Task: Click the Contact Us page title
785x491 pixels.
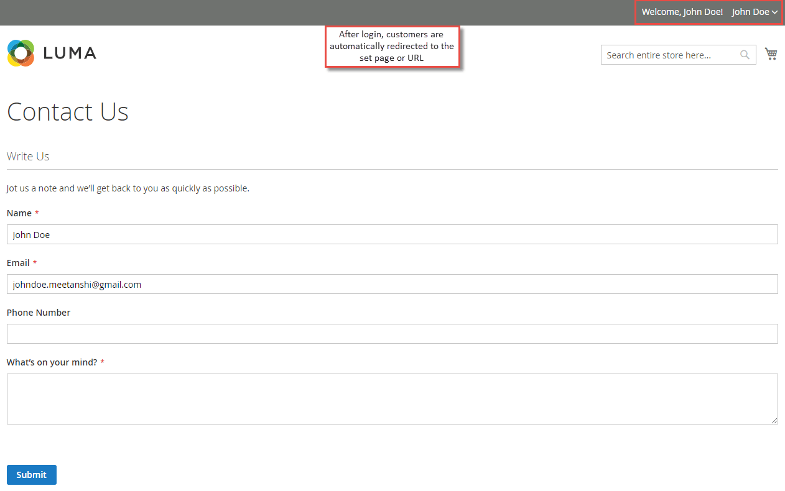Action: pyautogui.click(x=67, y=112)
